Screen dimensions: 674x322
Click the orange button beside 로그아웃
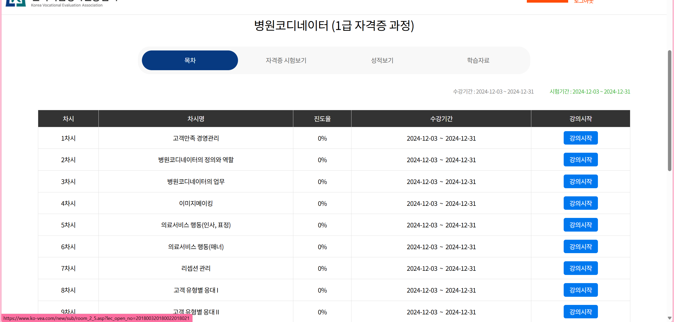[547, 1]
